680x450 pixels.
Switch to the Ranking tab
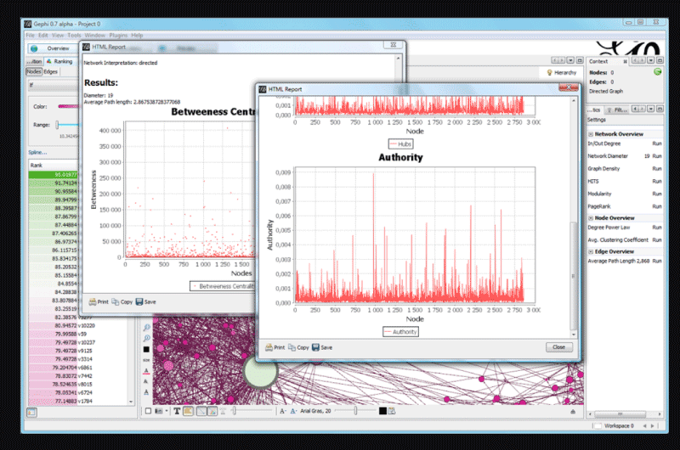point(59,61)
